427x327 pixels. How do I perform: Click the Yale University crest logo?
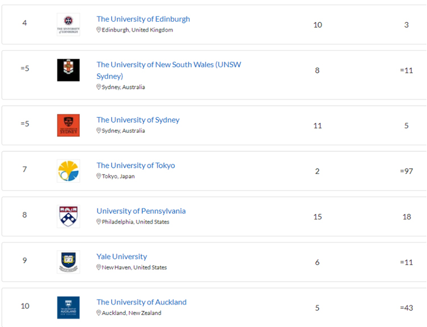(68, 262)
